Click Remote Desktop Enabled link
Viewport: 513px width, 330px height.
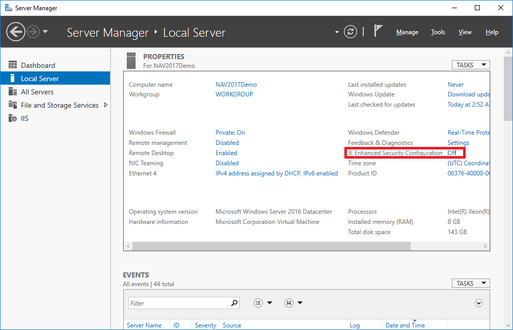coord(226,153)
